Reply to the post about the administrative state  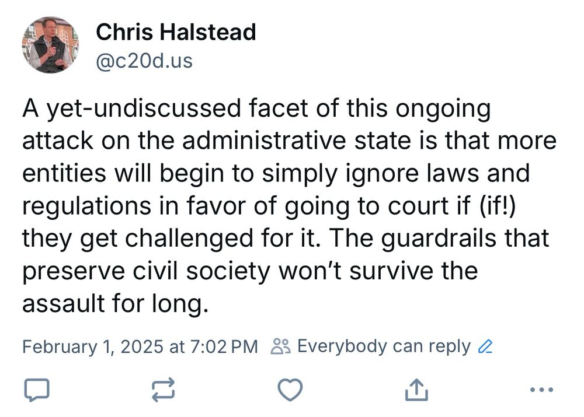[x=36, y=390]
